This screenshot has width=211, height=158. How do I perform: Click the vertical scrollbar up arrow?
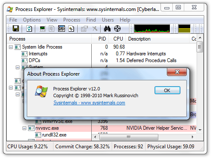[x=200, y=38]
